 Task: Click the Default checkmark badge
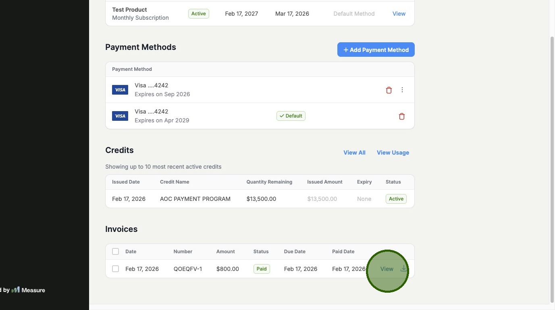291,116
